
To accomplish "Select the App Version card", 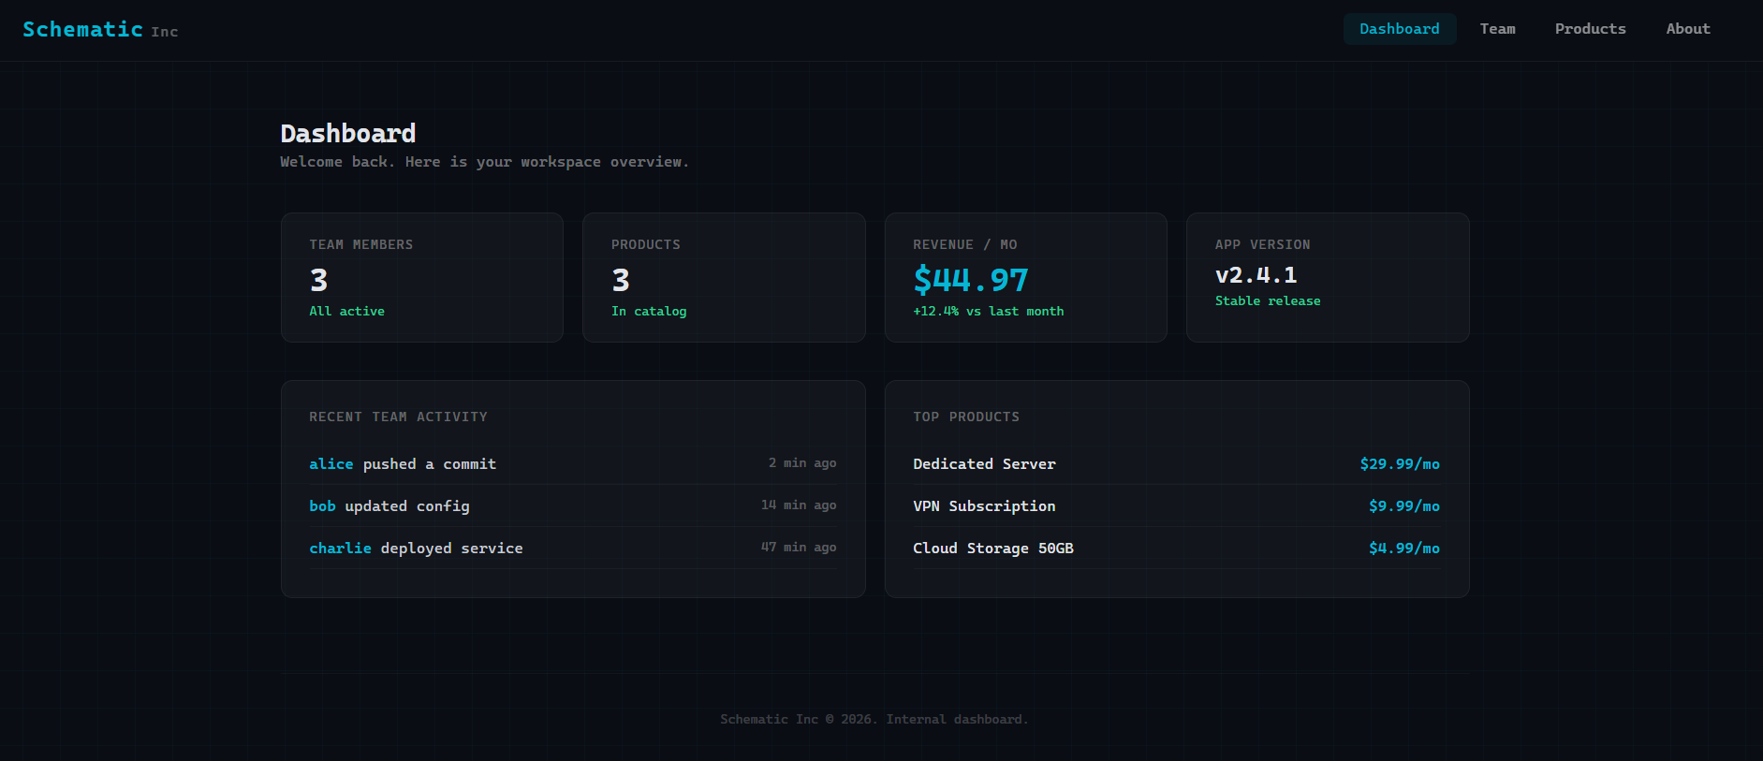I will [x=1327, y=277].
